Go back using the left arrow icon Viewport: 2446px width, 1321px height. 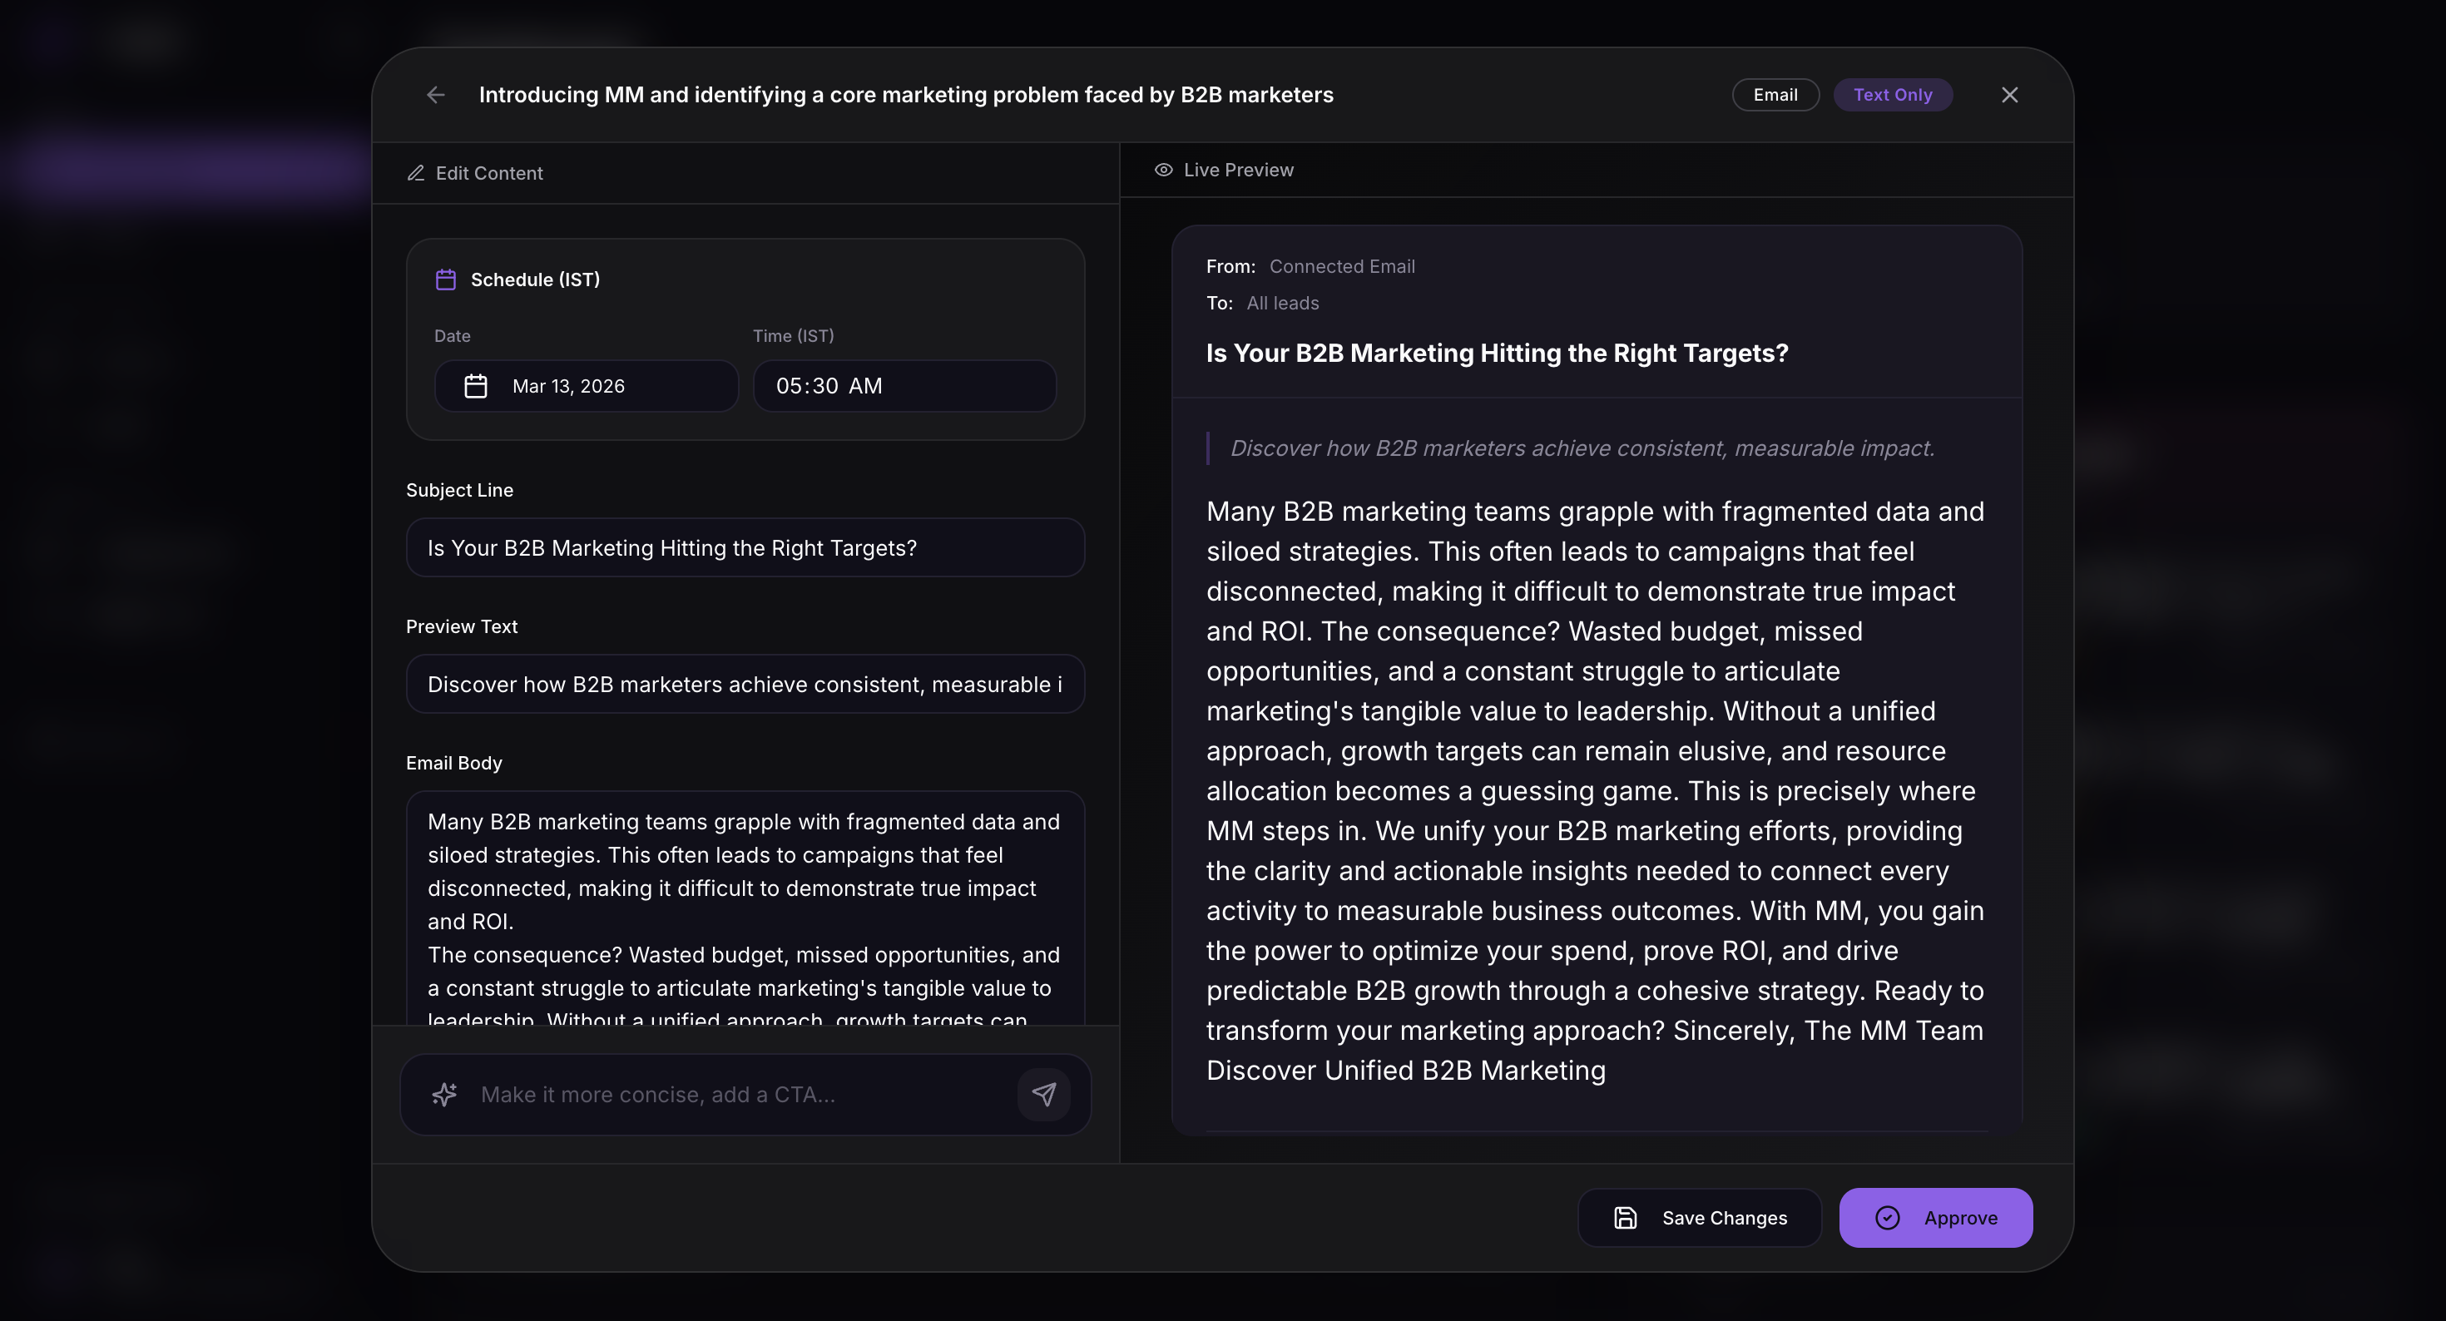[x=436, y=95]
